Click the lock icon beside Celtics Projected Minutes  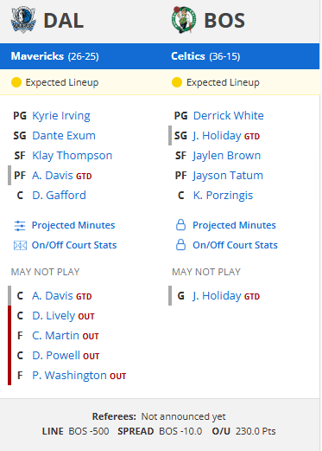pyautogui.click(x=180, y=225)
